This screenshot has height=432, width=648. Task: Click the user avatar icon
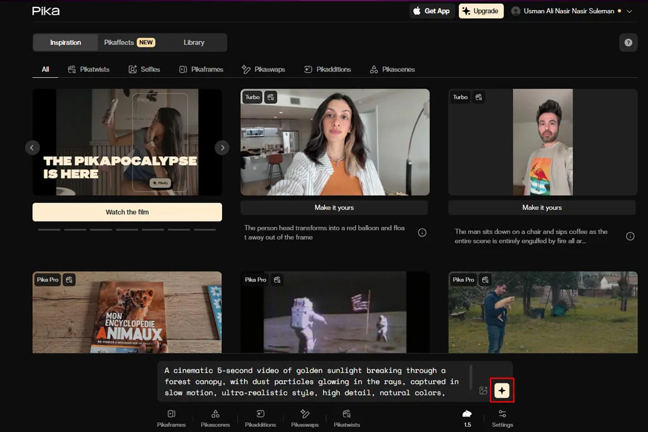point(516,11)
